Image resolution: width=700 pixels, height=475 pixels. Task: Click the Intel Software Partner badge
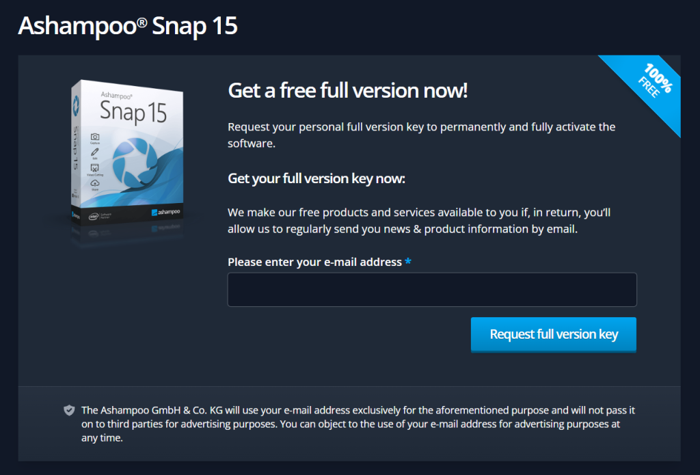(100, 216)
